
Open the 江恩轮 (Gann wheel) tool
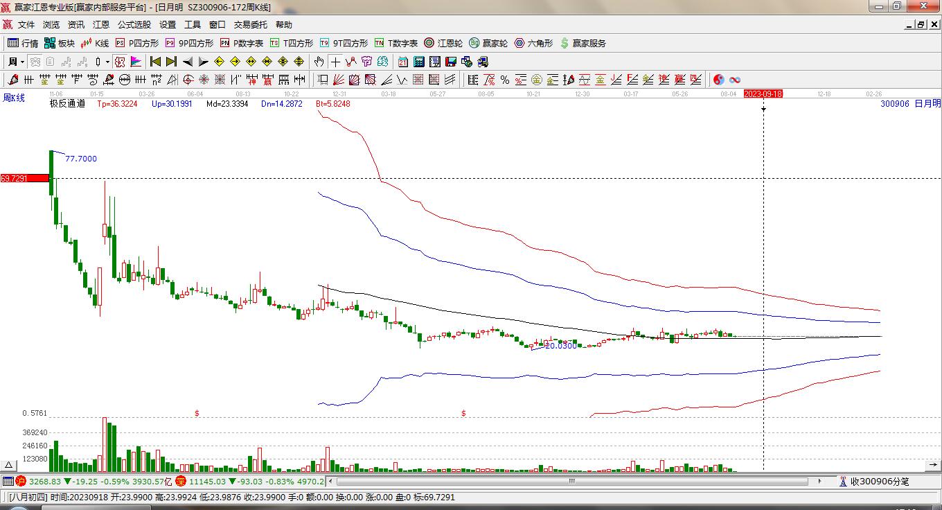[x=443, y=43]
